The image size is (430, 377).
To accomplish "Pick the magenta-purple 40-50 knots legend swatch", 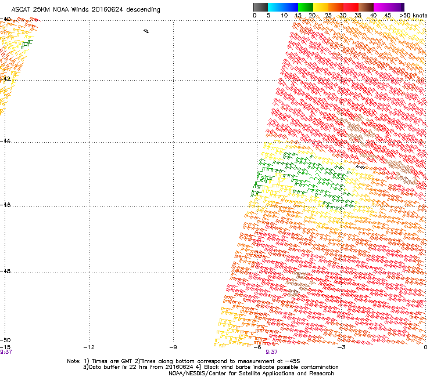I will pos(389,7).
